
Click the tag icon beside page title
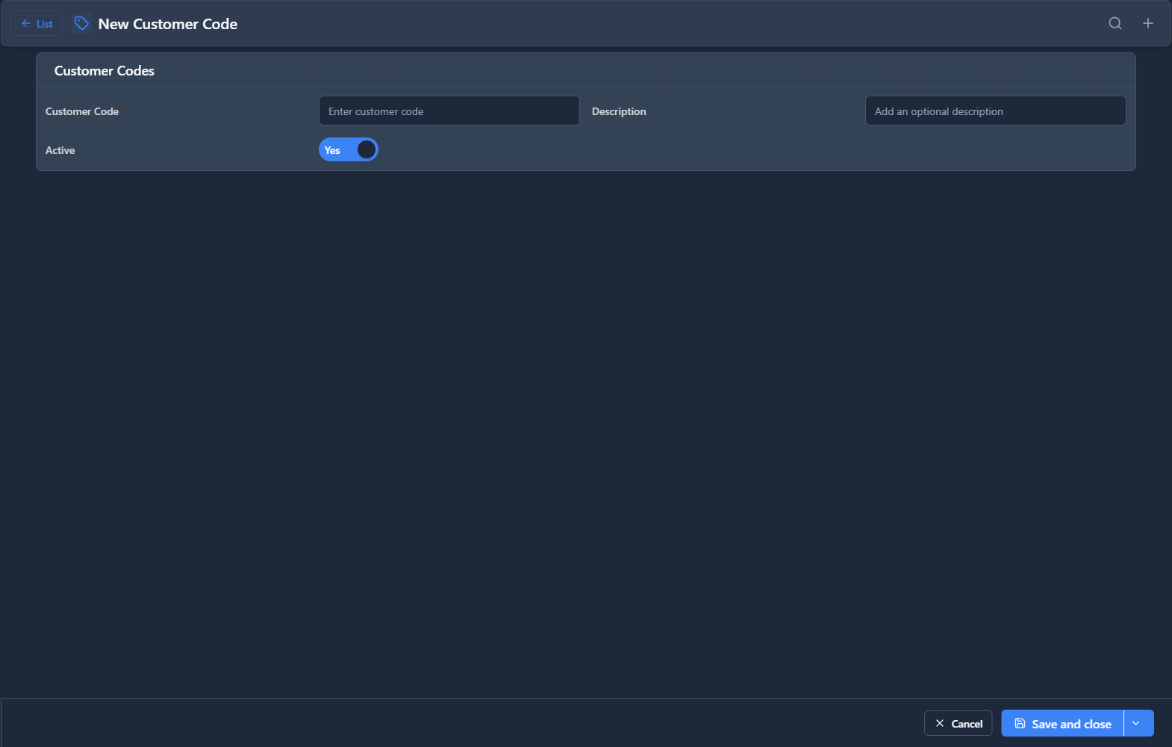tap(81, 24)
